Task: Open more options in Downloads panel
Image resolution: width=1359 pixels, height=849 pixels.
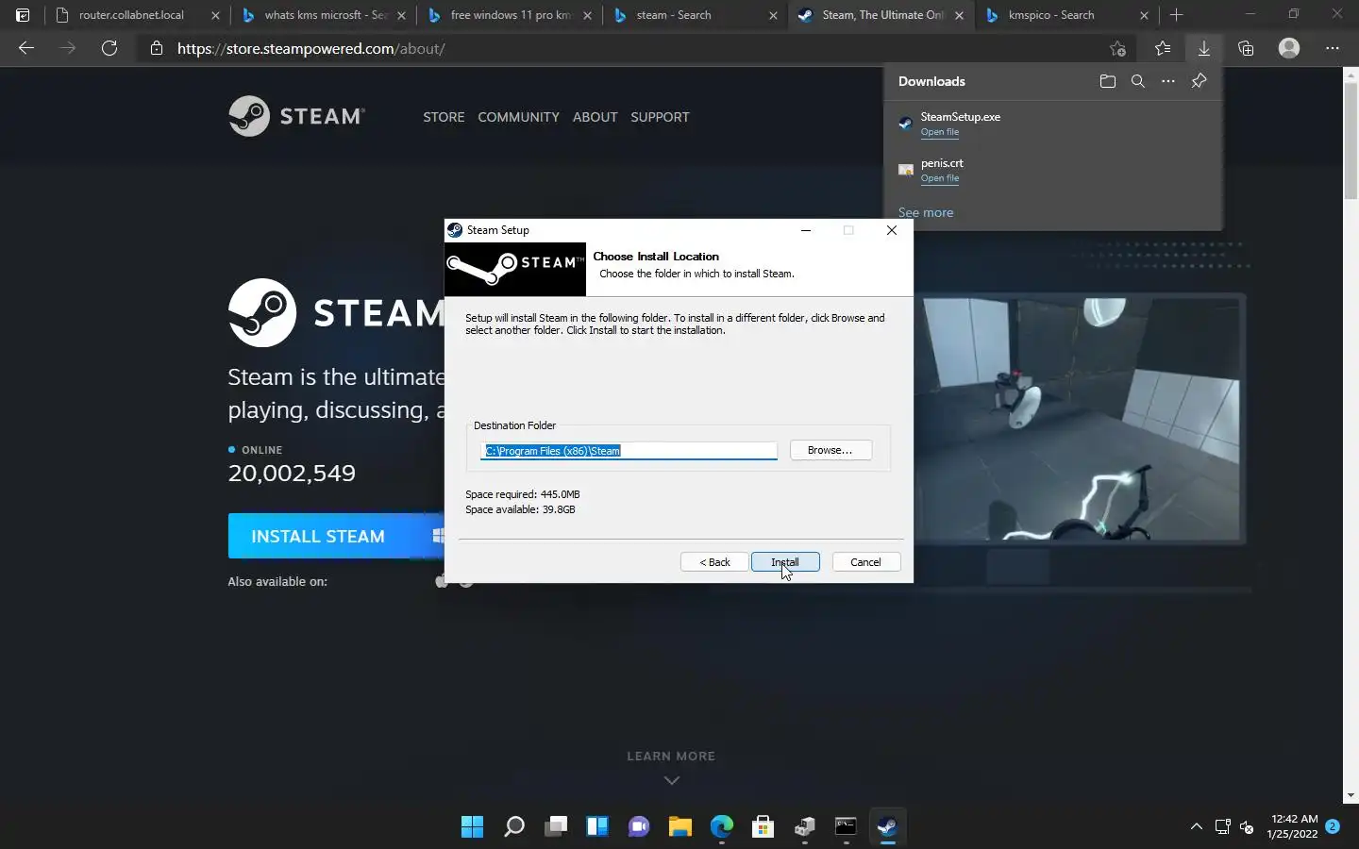Action: tap(1168, 81)
